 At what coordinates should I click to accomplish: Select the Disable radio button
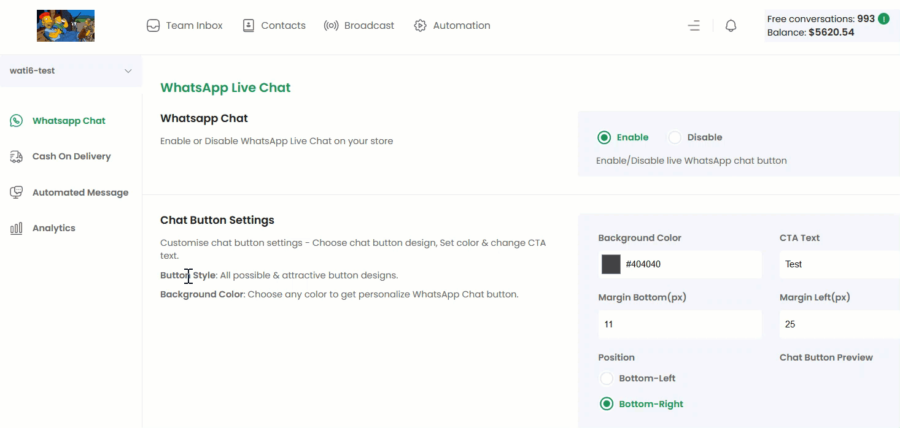click(x=675, y=137)
